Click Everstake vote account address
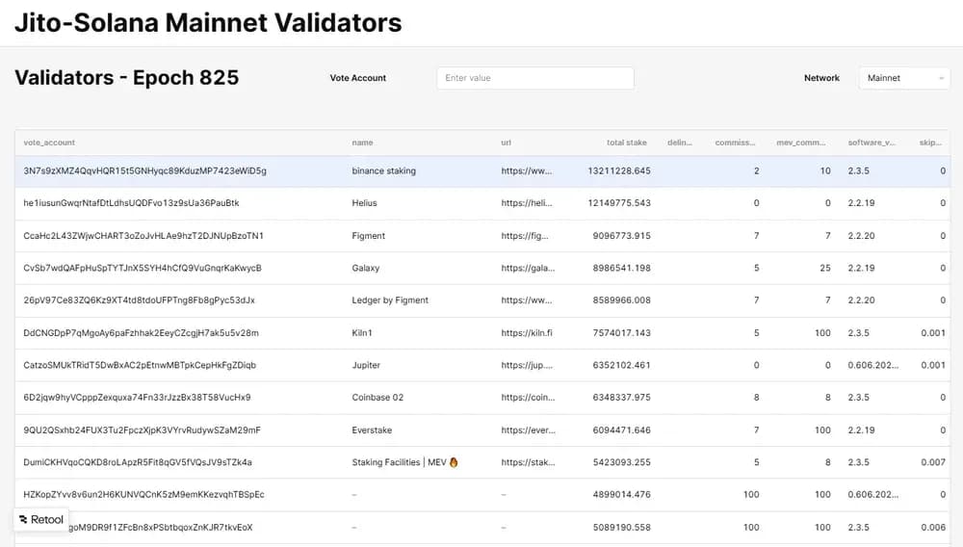The image size is (963, 547). click(142, 430)
